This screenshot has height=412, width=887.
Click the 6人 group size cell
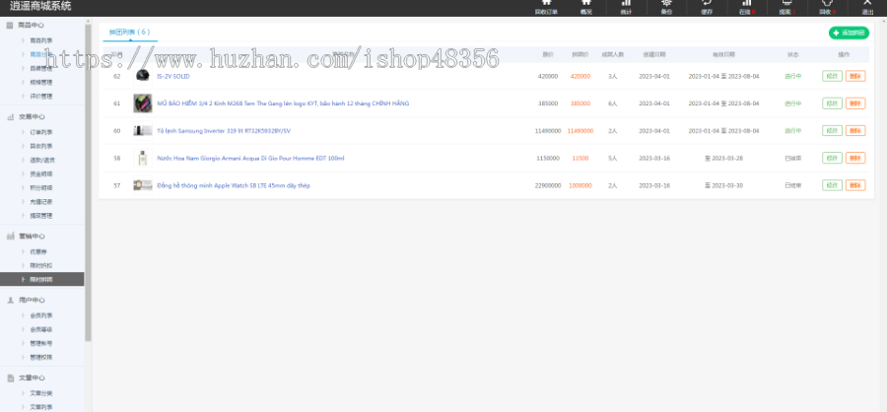tap(613, 103)
